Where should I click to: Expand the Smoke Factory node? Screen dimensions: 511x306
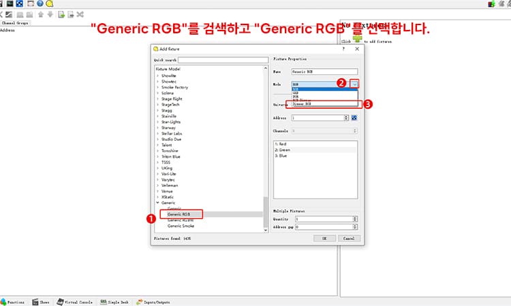pyautogui.click(x=158, y=88)
